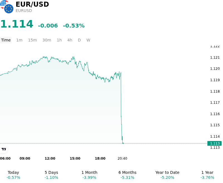Click the EUR/USD title link
Screen dimensions: 223x183
pyautogui.click(x=32, y=4)
